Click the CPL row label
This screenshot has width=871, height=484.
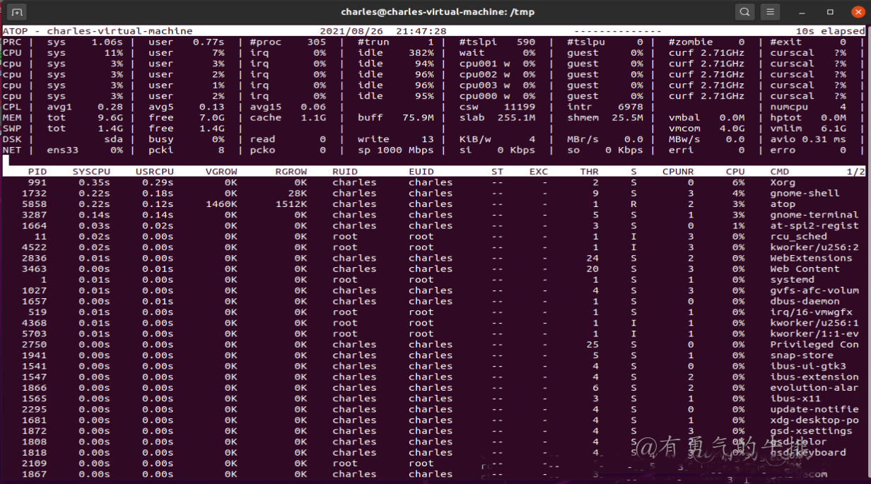pos(12,107)
